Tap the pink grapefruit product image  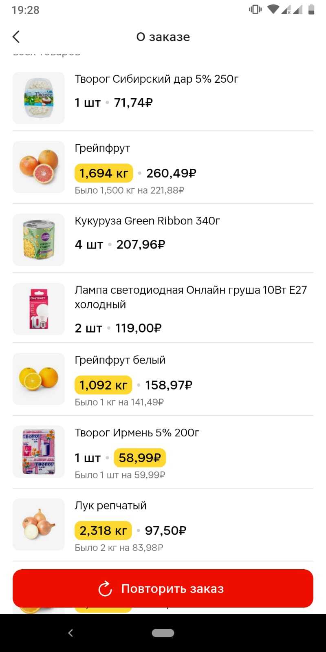click(39, 167)
